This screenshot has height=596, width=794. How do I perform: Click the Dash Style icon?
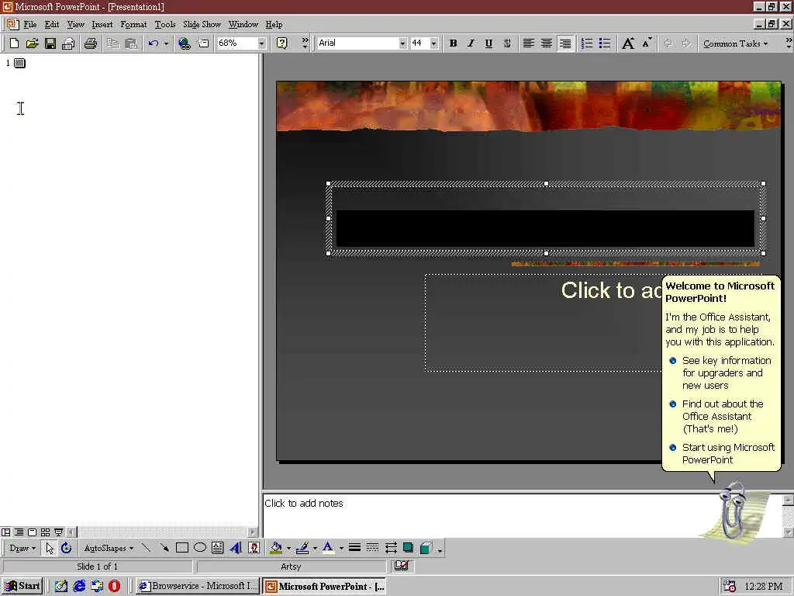(x=372, y=548)
